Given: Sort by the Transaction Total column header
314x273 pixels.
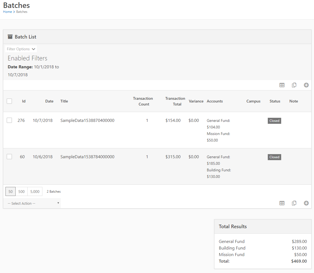Looking at the screenshot, I should tap(175, 101).
